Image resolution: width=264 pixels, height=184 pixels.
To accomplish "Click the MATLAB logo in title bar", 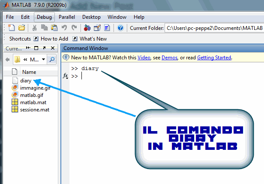I will tap(6, 5).
